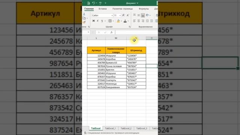This screenshot has width=240, height=135.
Task: Open the Orientation dropdown arrow
Action: [150, 15]
